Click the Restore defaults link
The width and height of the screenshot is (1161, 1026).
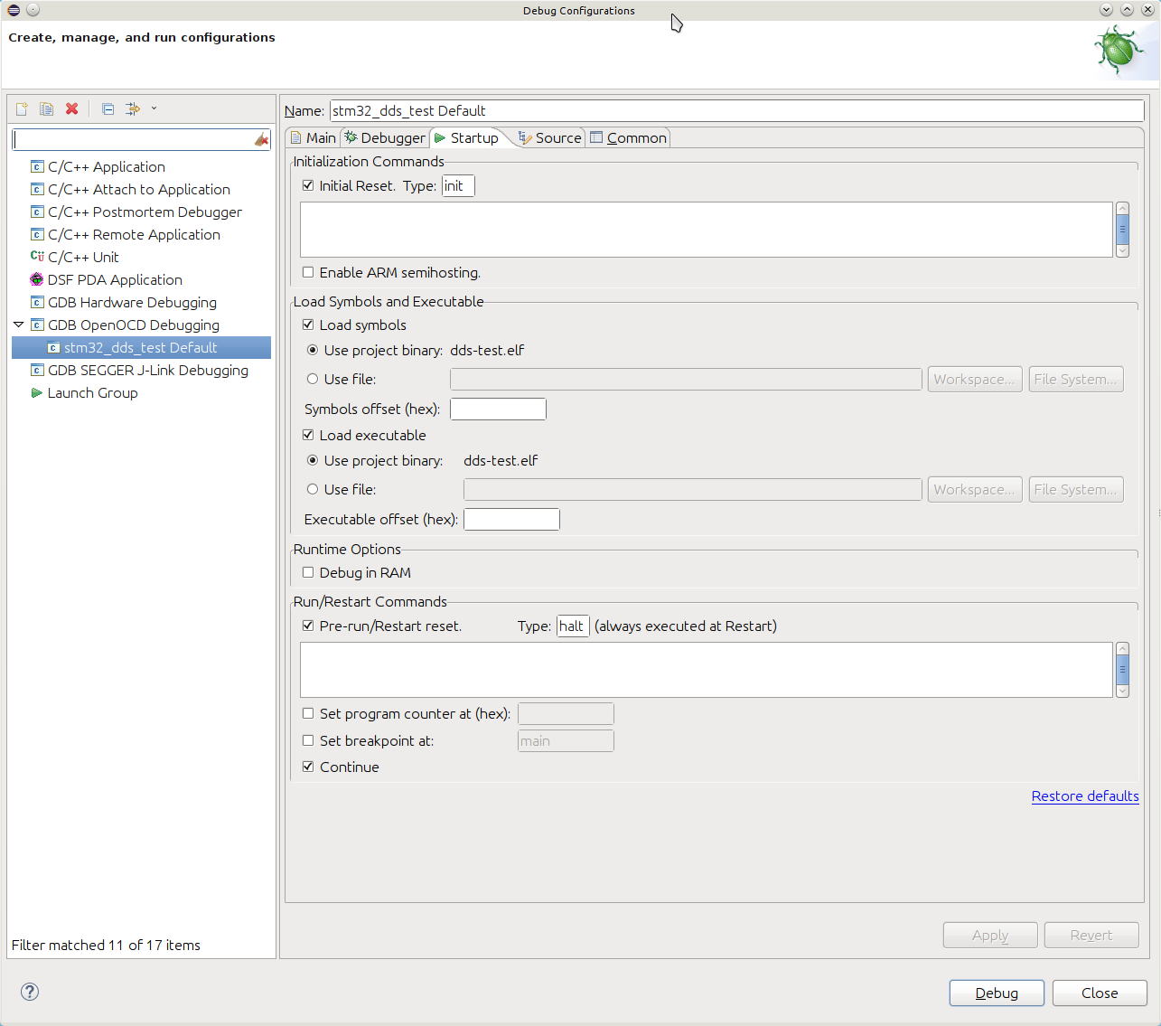tap(1084, 795)
